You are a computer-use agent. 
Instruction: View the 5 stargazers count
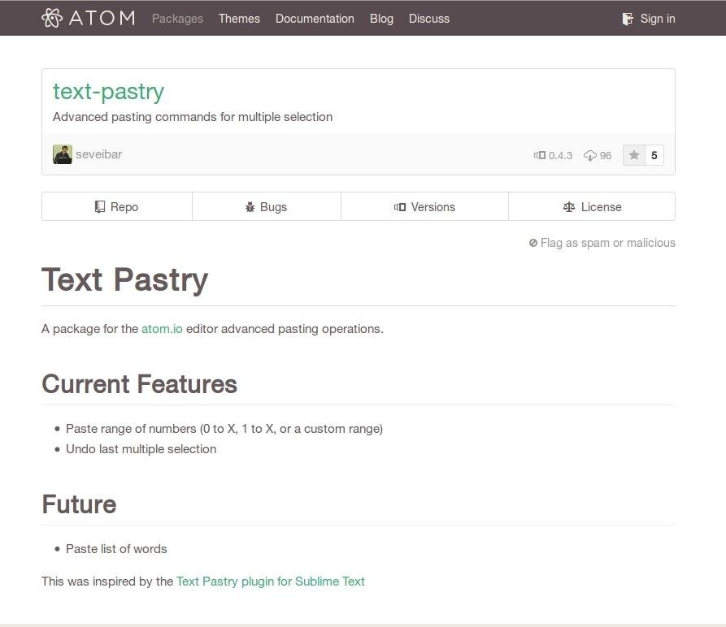654,155
